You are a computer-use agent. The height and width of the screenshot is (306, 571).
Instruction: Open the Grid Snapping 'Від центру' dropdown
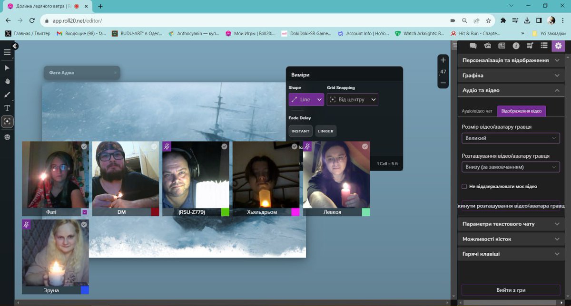pyautogui.click(x=353, y=99)
